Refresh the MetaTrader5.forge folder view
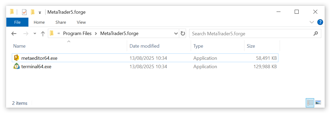This screenshot has height=114, width=331. (183, 33)
